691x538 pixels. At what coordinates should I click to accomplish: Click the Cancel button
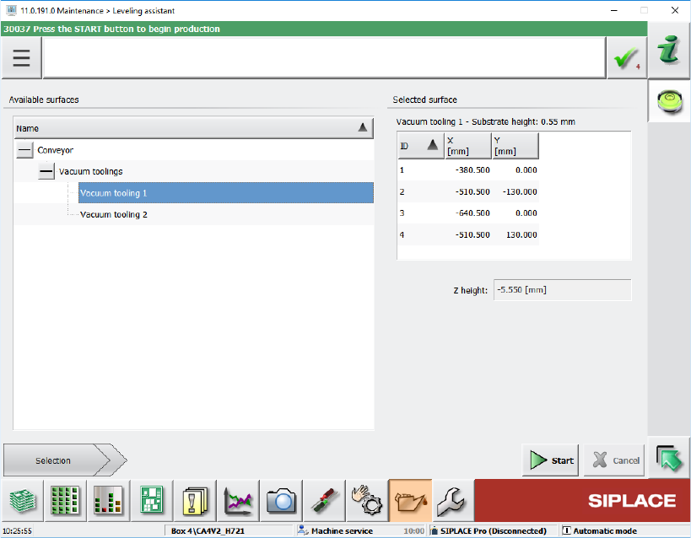(614, 460)
